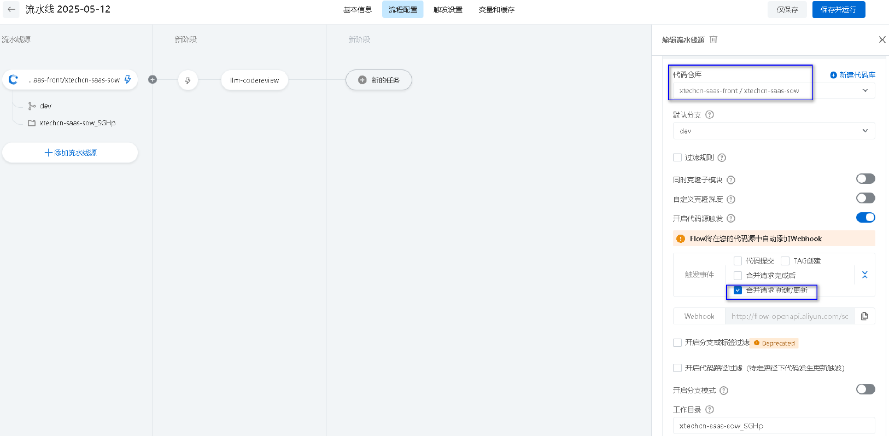Copy the Webhook URL using the copy icon
The width and height of the screenshot is (889, 436).
[x=864, y=316]
